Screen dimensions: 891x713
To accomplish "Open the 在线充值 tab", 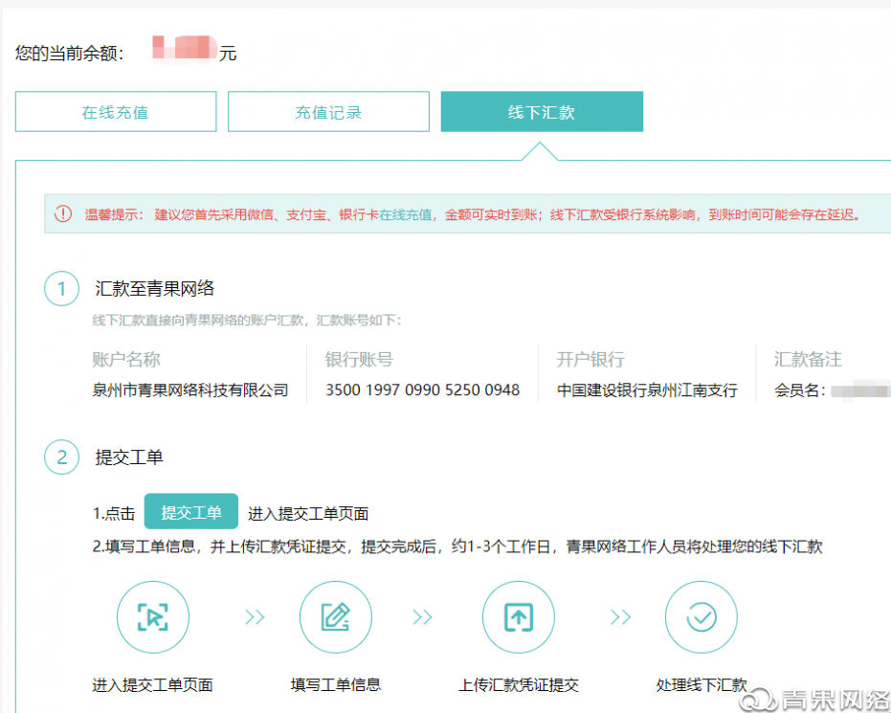I will [116, 112].
